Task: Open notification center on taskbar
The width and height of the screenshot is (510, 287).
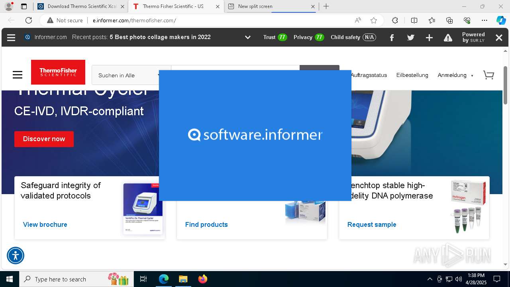Action: coord(497,279)
